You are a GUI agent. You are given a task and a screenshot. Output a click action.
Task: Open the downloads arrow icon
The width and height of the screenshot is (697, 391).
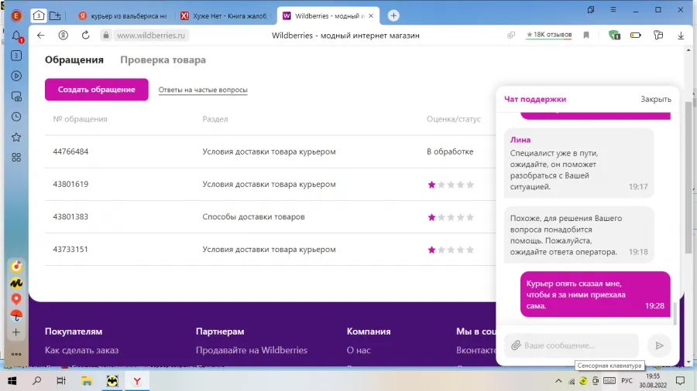(x=681, y=36)
